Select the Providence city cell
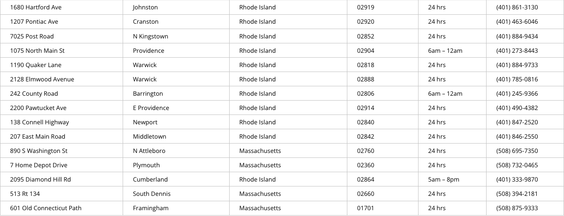564x216 pixels. [148, 51]
